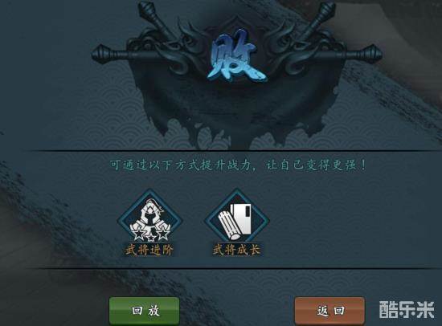The width and height of the screenshot is (442, 326).
Task: Open the 武将进阶 hooded warrior icon
Action: [150, 219]
